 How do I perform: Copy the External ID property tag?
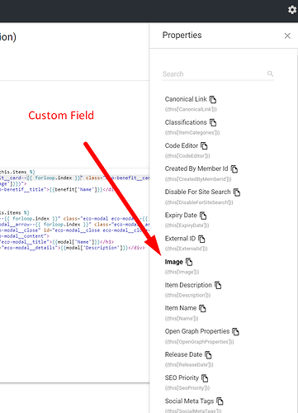tap(201, 239)
